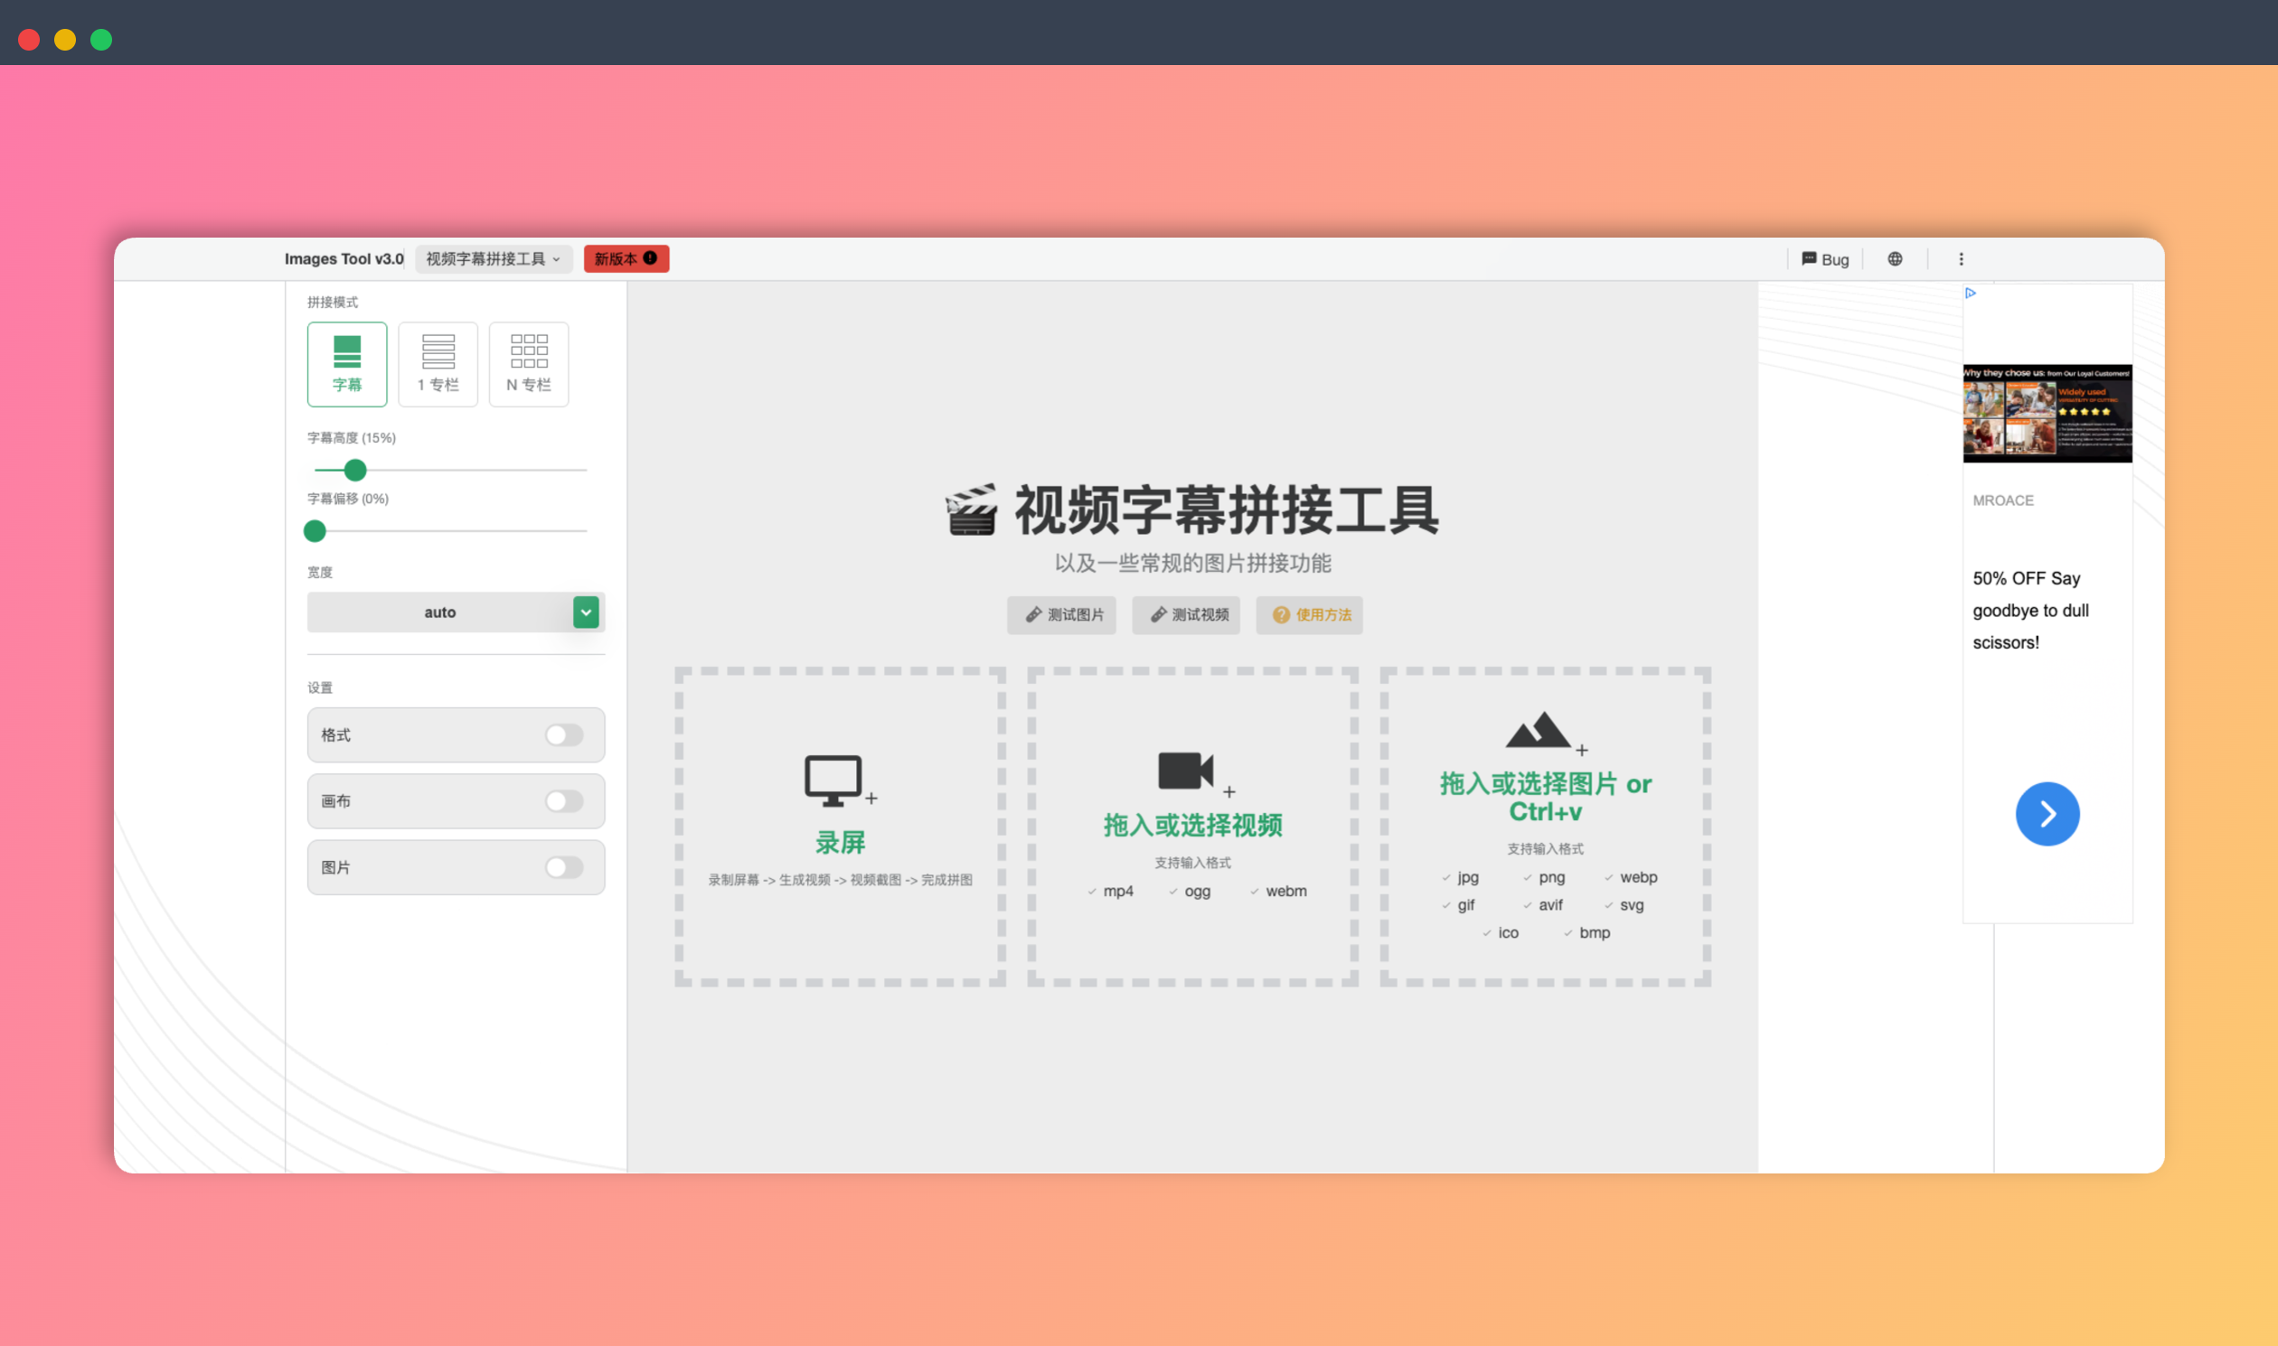2278x1346 pixels.
Task: Click the Images Tool v3.0 title
Action: click(344, 258)
